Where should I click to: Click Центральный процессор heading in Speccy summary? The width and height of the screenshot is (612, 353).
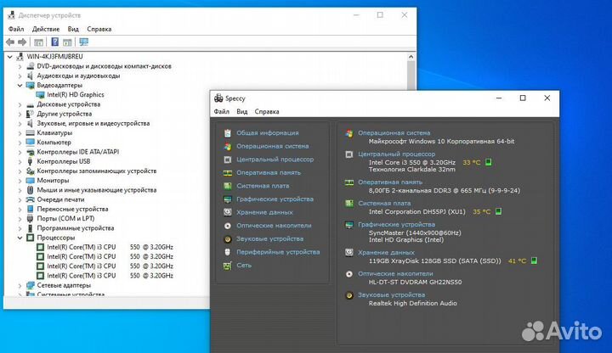pyautogui.click(x=397, y=154)
